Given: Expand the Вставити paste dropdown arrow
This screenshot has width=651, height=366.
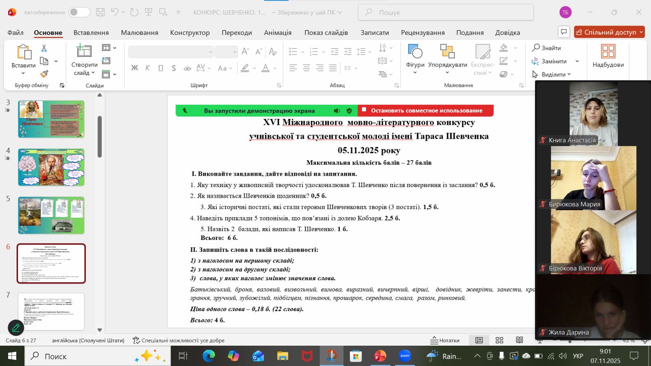Looking at the screenshot, I should click(23, 74).
